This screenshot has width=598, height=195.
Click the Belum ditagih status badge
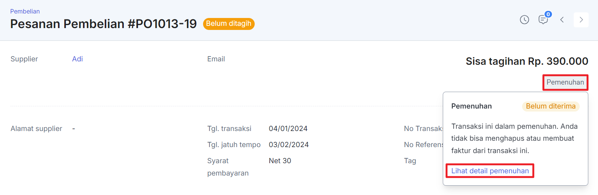(229, 24)
